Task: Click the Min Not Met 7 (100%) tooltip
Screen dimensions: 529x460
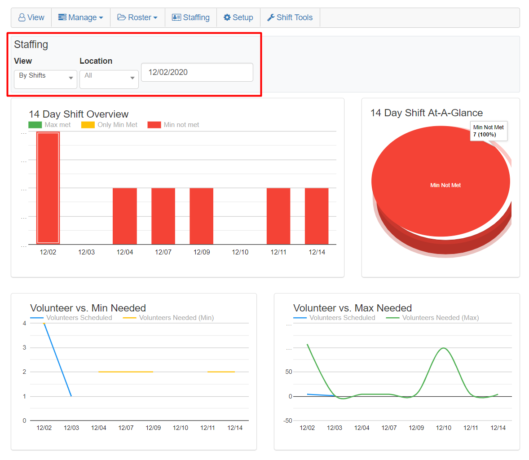Action: coord(489,131)
